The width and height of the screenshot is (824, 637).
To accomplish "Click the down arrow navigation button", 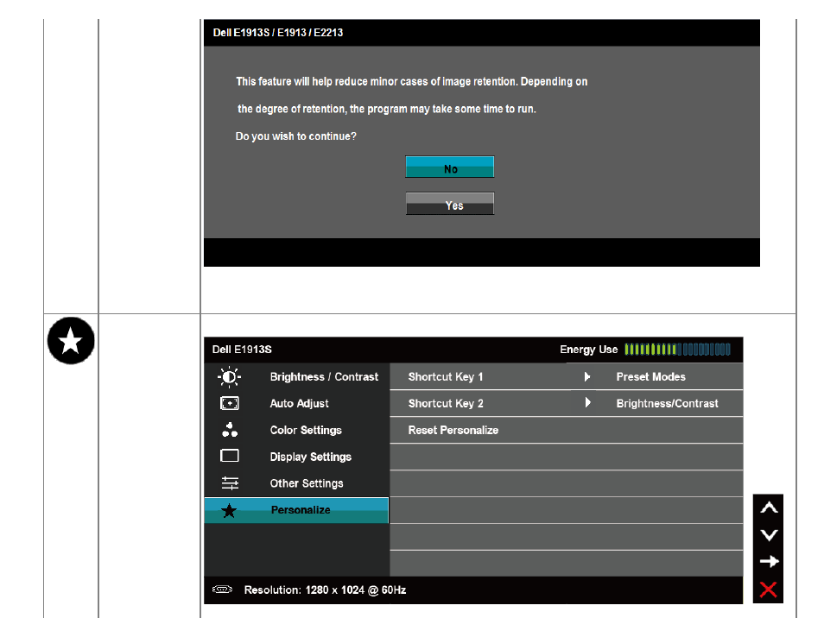I will pos(769,535).
